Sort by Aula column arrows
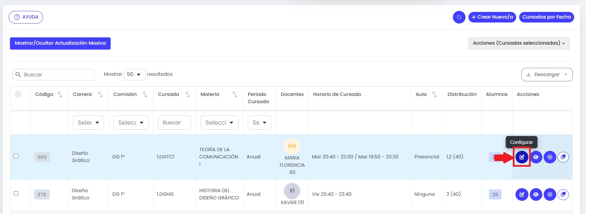 [x=434, y=95]
